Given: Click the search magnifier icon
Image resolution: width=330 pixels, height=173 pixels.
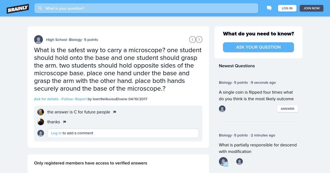Looking at the screenshot, I should (40, 8).
